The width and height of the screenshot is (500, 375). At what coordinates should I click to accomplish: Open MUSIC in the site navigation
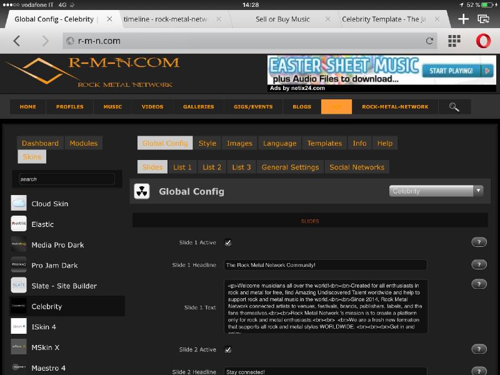coord(112,107)
